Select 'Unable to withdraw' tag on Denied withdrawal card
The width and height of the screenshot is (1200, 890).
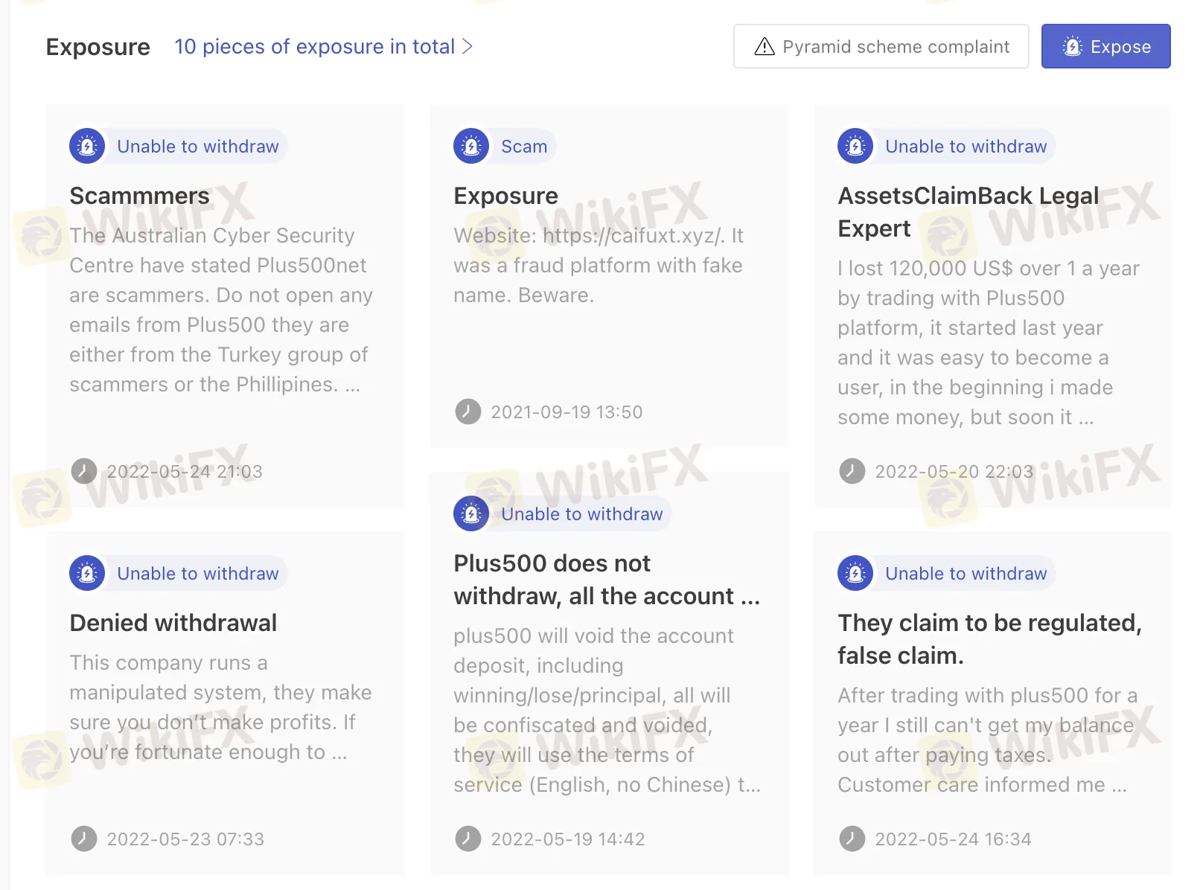point(198,574)
